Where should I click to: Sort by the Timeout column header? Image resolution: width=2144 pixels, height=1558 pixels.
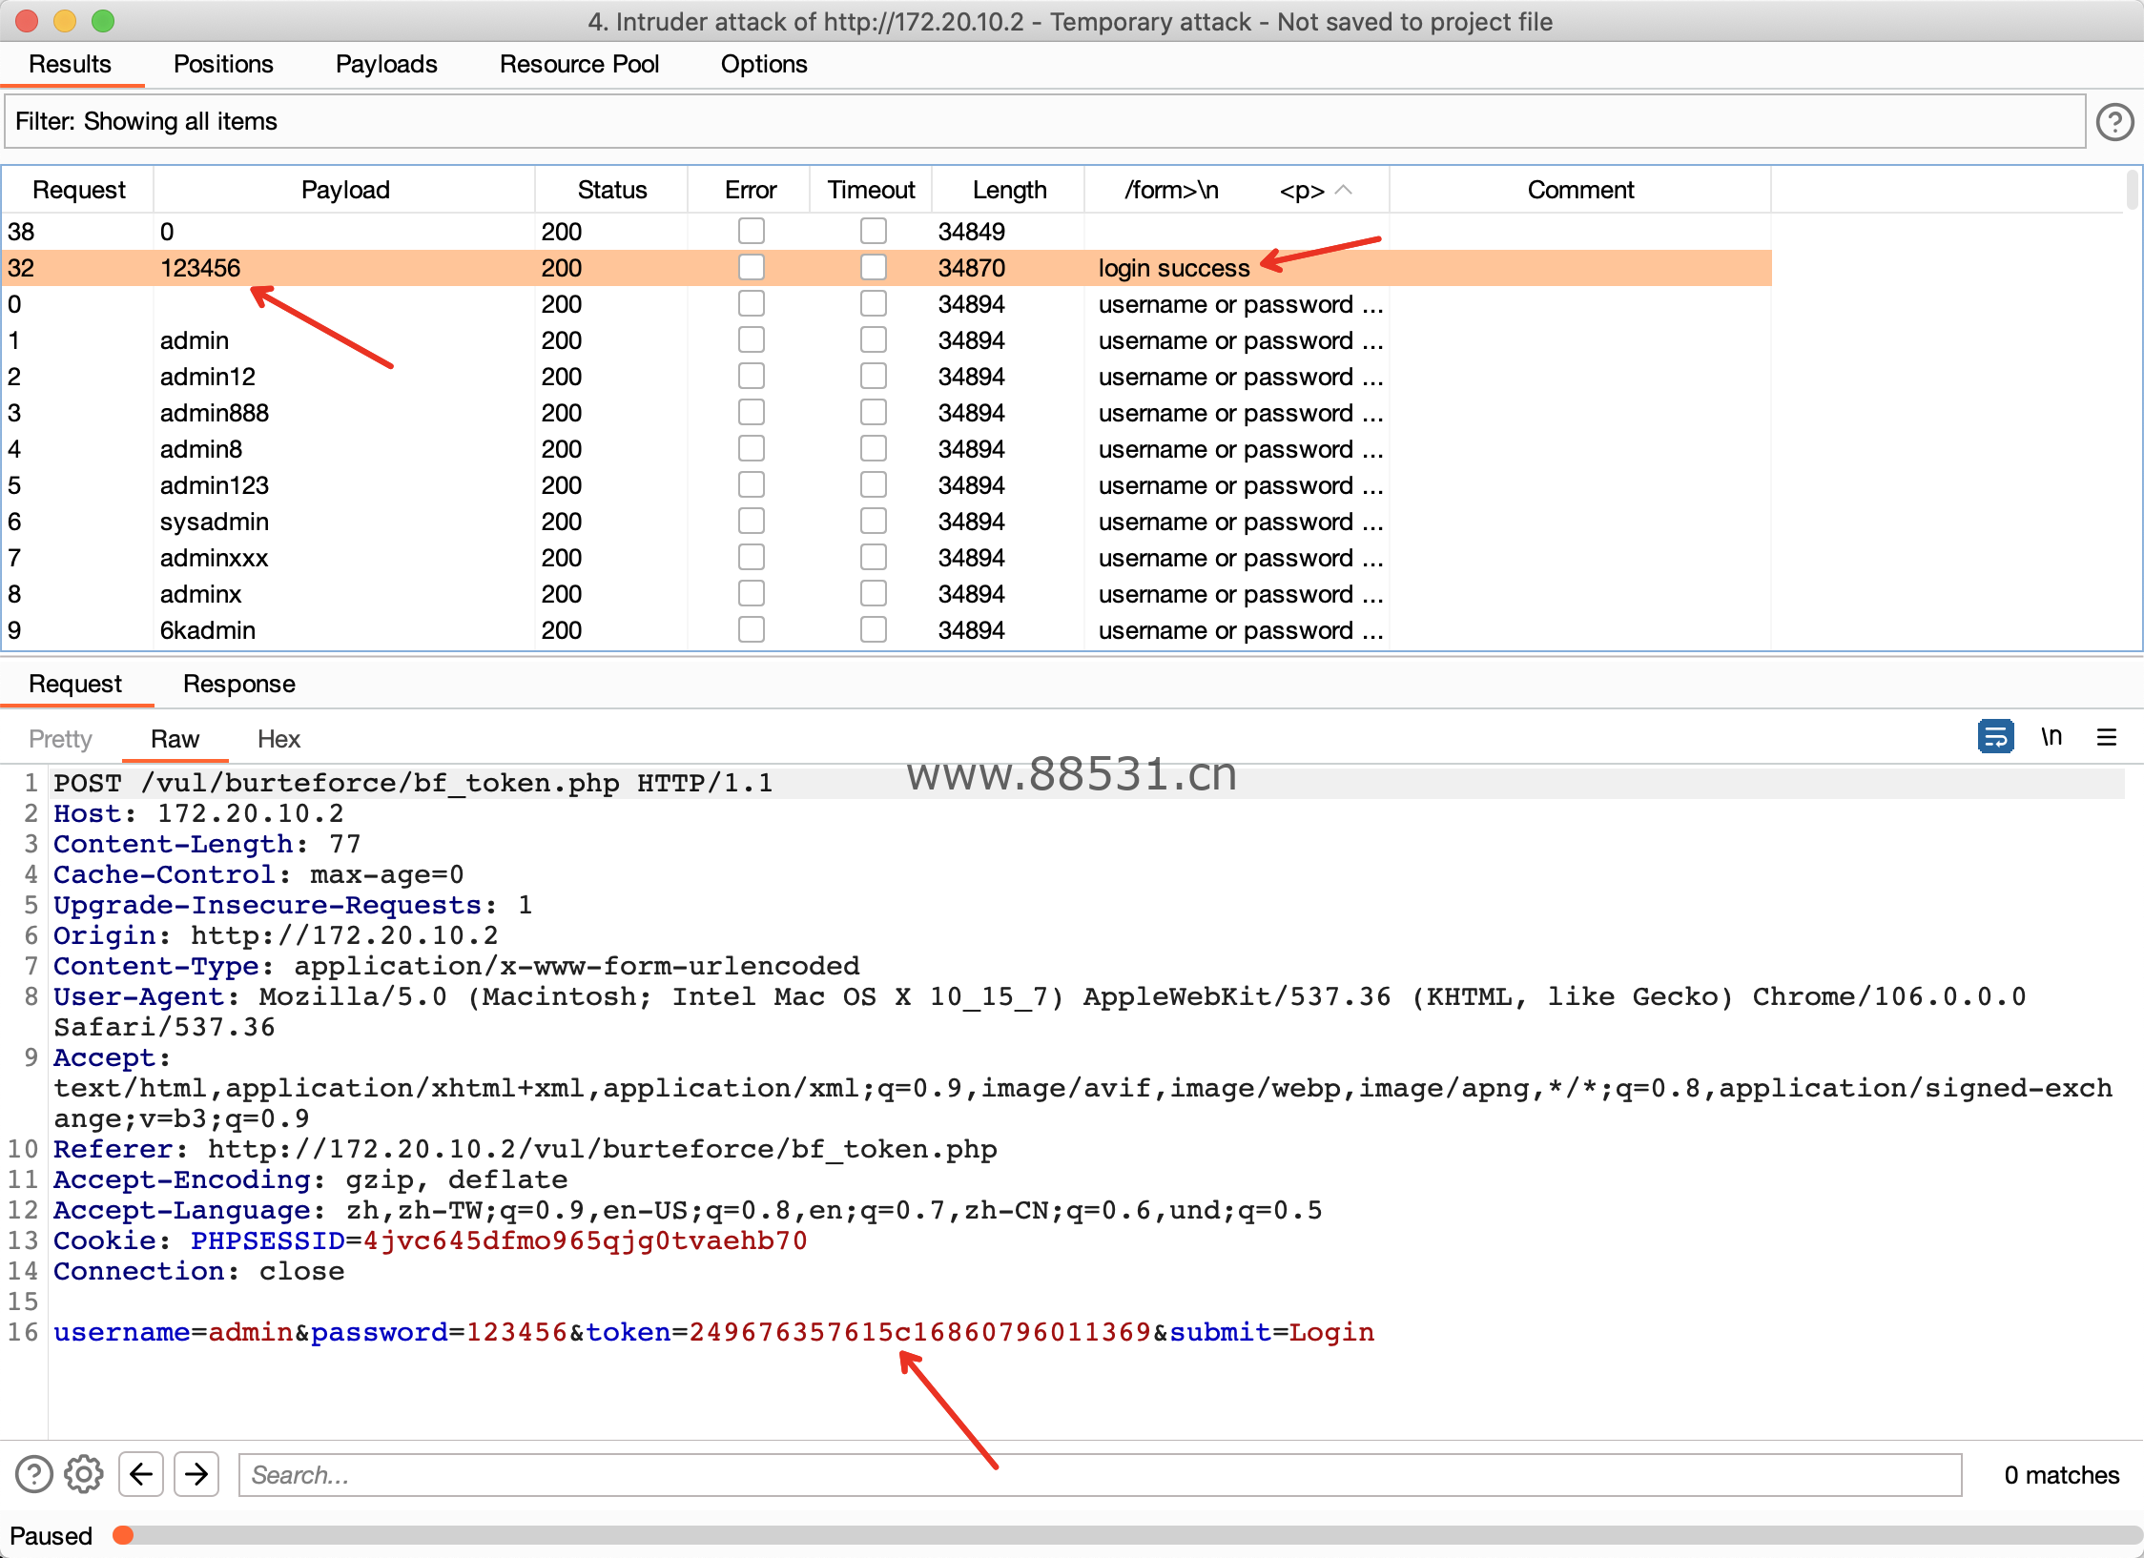[871, 190]
